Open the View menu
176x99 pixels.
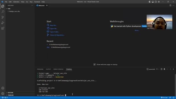click(23, 2)
